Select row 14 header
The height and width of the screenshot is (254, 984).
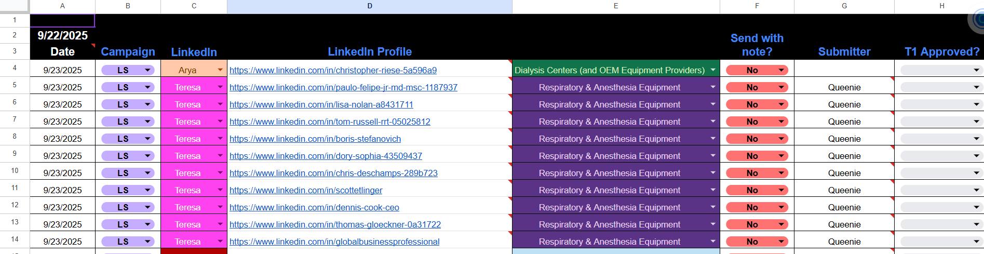[x=15, y=239]
